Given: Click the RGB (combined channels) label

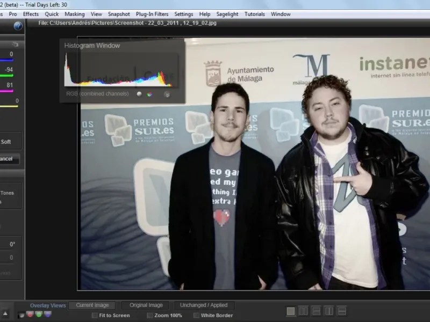Looking at the screenshot, I should (x=97, y=94).
